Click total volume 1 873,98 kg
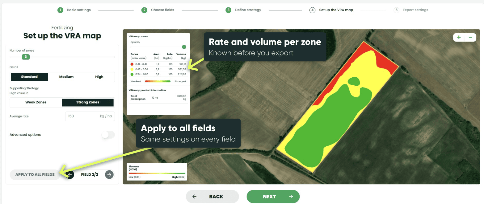Viewport: 484px width, 204px height. tap(181, 97)
